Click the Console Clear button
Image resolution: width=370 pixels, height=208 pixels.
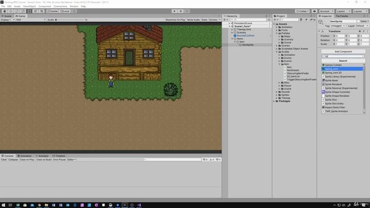tap(4, 159)
